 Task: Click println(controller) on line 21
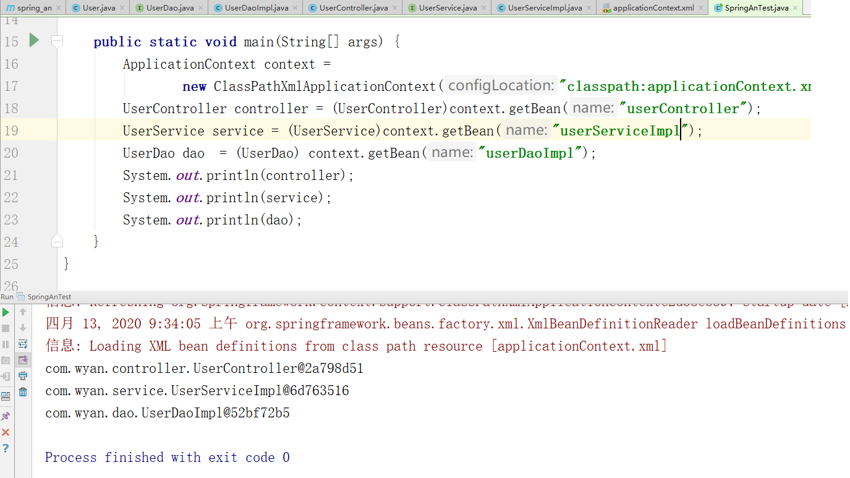(x=276, y=176)
